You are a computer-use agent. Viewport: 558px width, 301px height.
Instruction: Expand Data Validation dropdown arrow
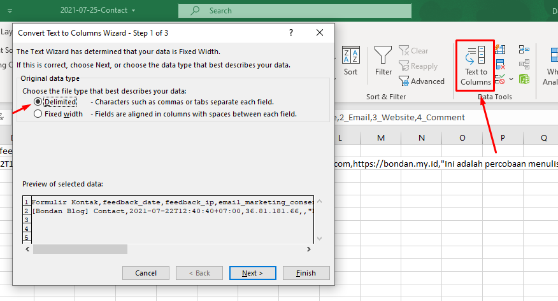(x=511, y=80)
